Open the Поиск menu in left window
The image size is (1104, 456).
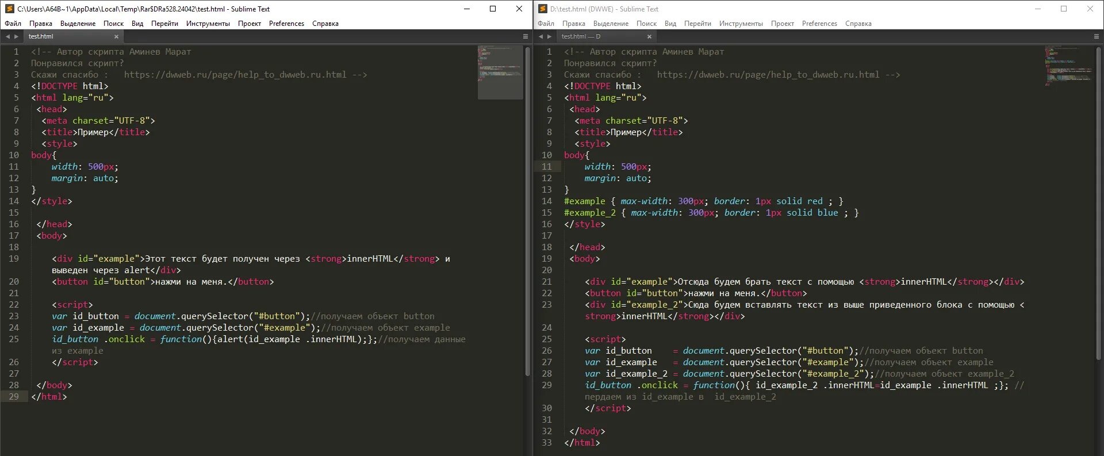tap(113, 24)
